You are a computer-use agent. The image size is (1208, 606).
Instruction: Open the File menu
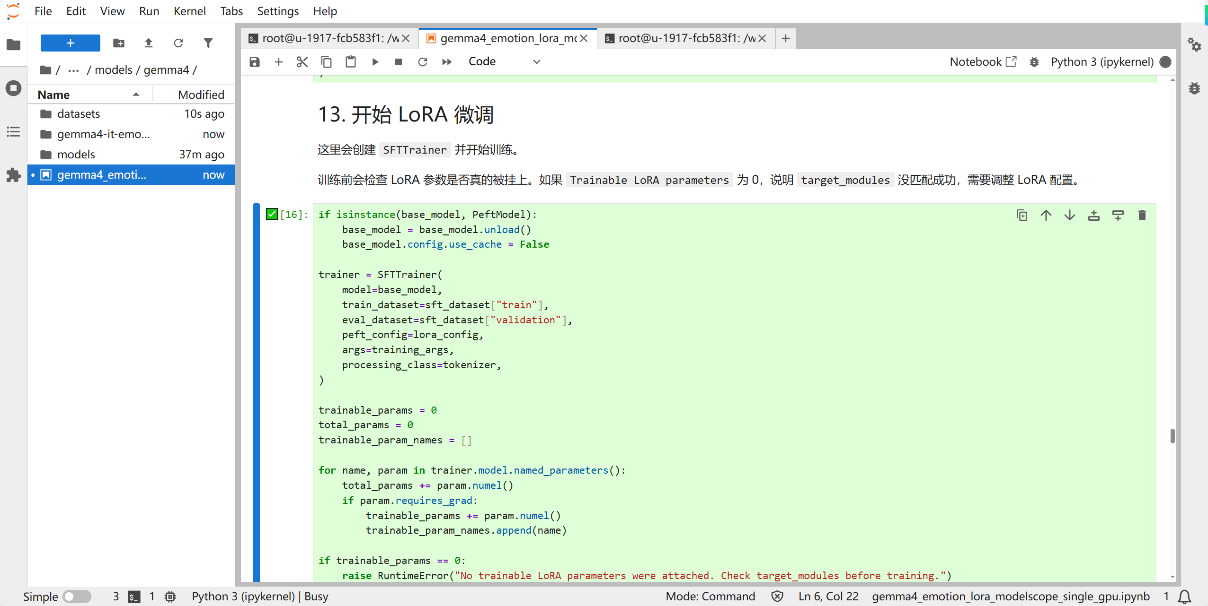(43, 11)
